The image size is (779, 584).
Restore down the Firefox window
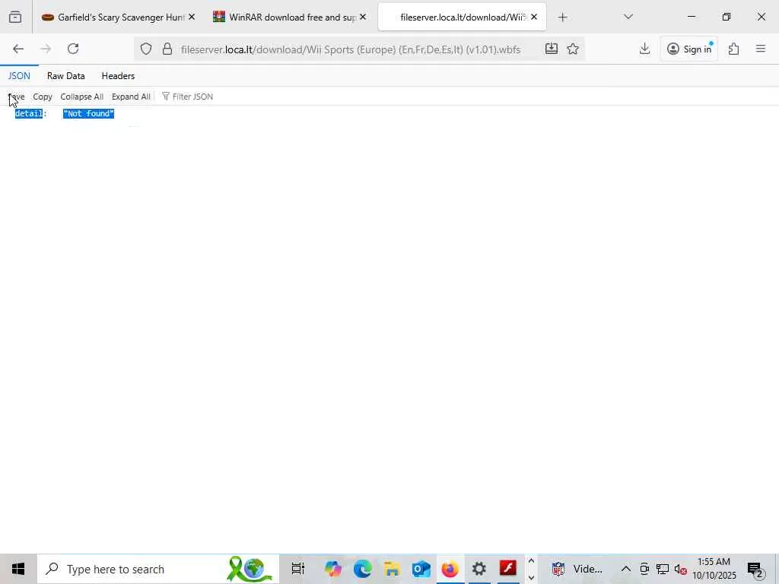click(726, 17)
